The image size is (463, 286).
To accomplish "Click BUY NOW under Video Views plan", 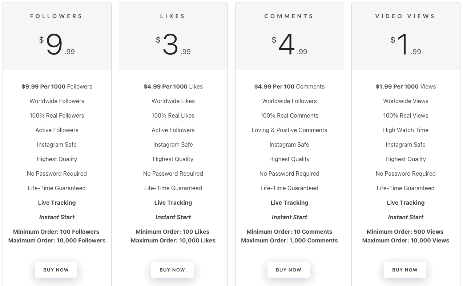I will (x=405, y=270).
